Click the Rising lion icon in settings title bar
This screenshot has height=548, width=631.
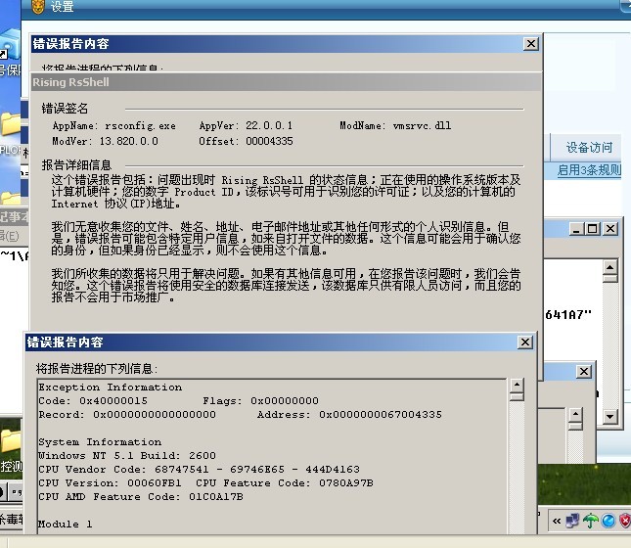37,7
